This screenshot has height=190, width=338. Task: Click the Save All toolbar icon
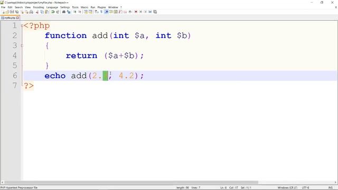(x=17, y=12)
